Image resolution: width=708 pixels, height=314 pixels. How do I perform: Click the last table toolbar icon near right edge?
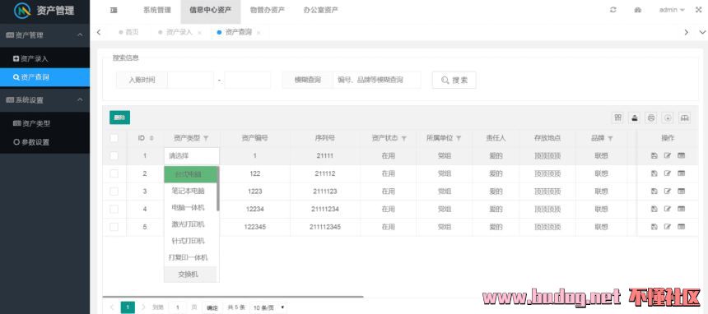(684, 118)
